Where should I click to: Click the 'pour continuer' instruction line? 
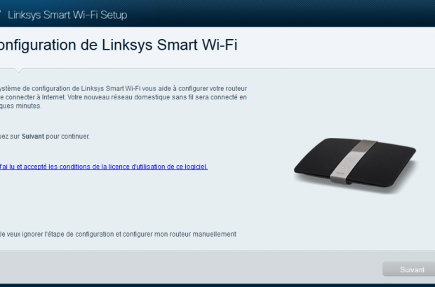(x=45, y=136)
